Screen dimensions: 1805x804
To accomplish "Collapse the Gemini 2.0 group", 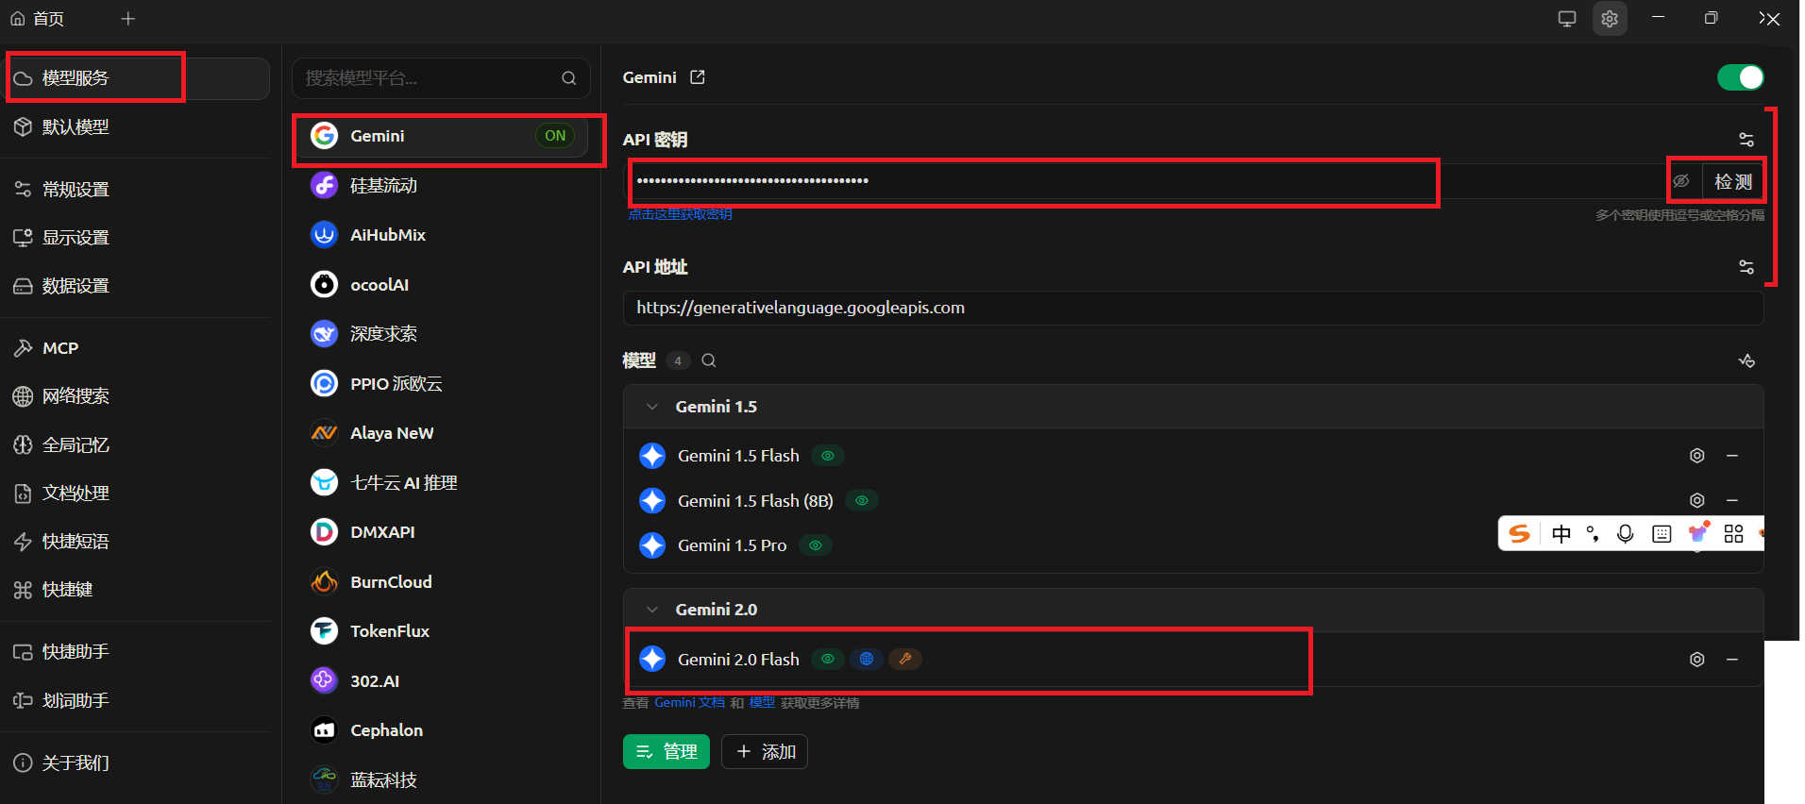I will [x=651, y=610].
